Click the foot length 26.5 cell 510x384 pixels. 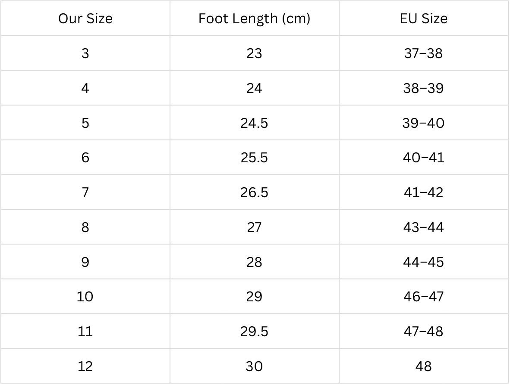254,192
